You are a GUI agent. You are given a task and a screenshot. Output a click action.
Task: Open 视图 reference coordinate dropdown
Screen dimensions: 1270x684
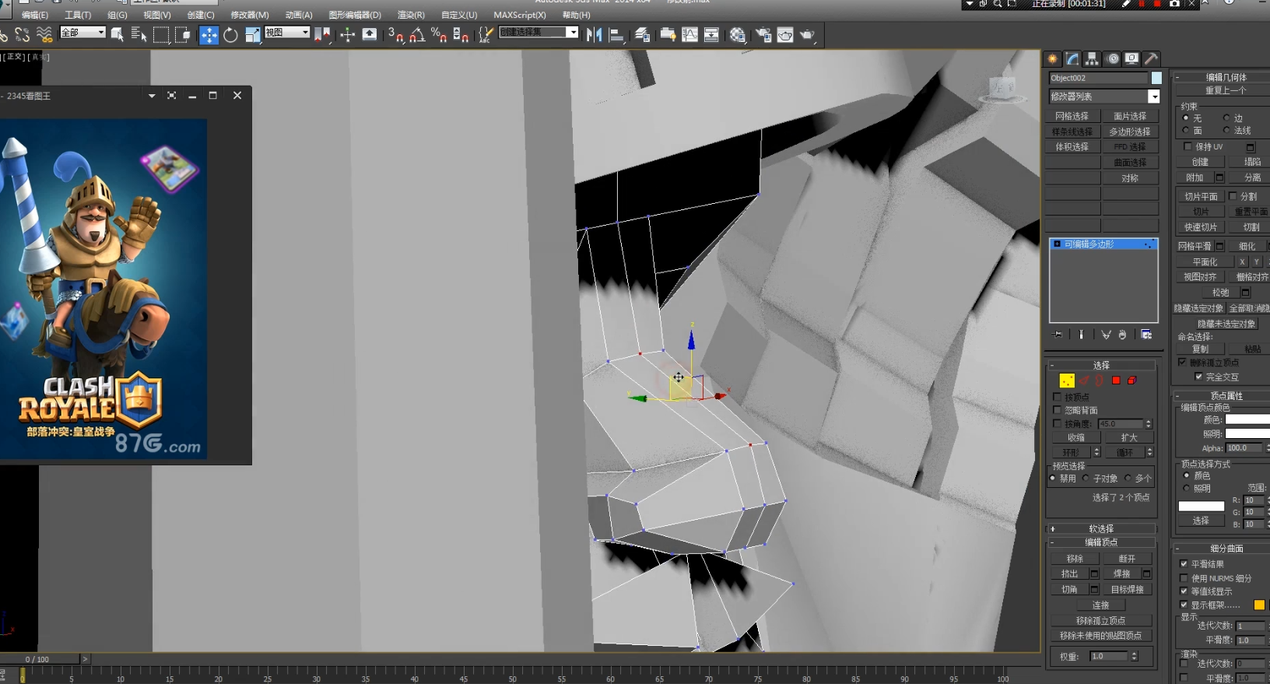click(x=287, y=32)
